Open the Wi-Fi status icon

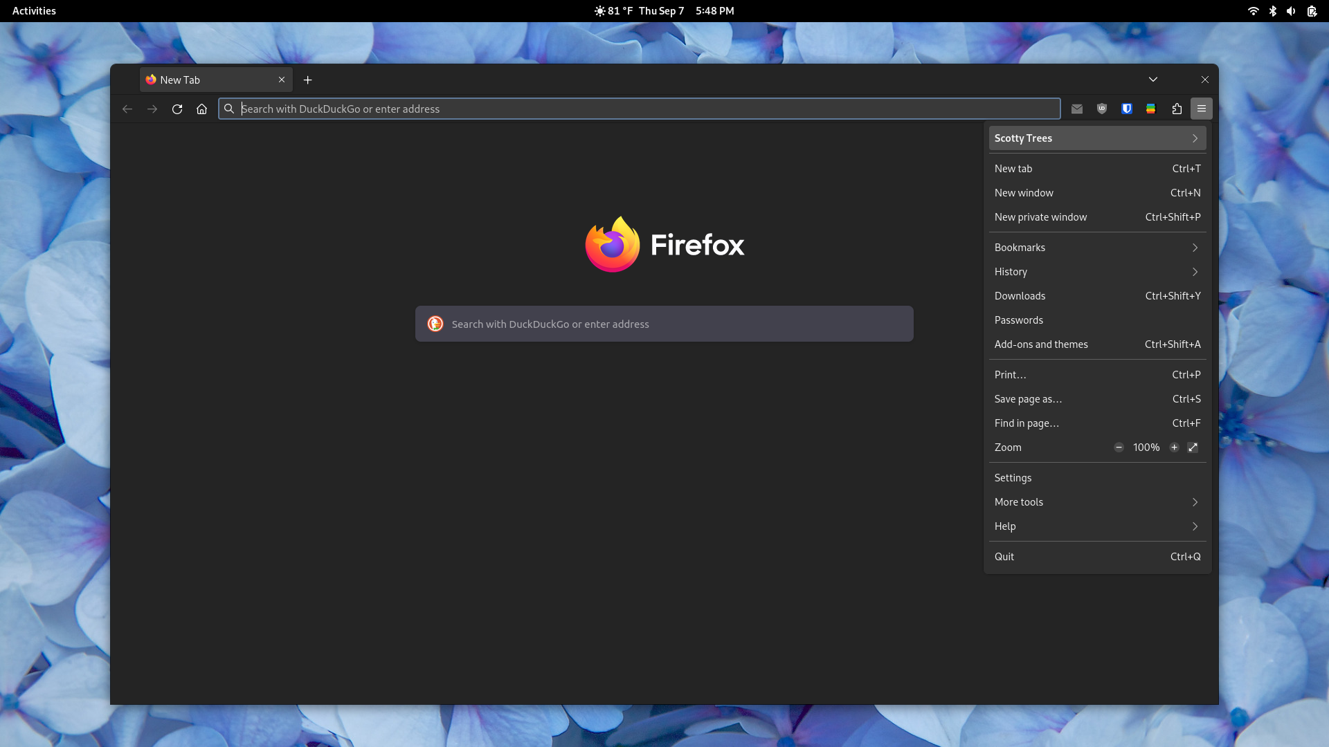tap(1253, 11)
